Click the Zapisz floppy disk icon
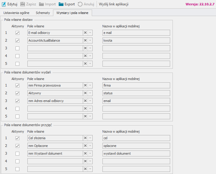Viewport: 216px width, 174px height. (23, 4)
